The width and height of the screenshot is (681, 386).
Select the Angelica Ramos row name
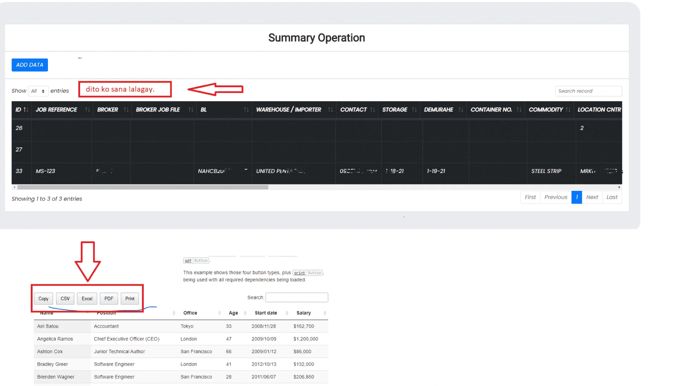55,339
